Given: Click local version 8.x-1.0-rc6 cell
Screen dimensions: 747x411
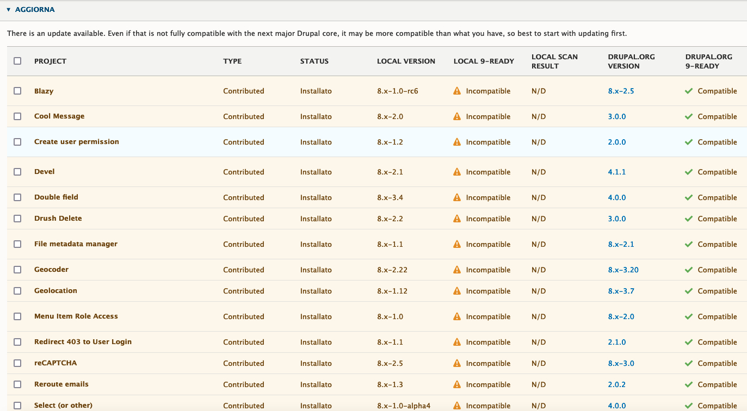Looking at the screenshot, I should pyautogui.click(x=397, y=91).
